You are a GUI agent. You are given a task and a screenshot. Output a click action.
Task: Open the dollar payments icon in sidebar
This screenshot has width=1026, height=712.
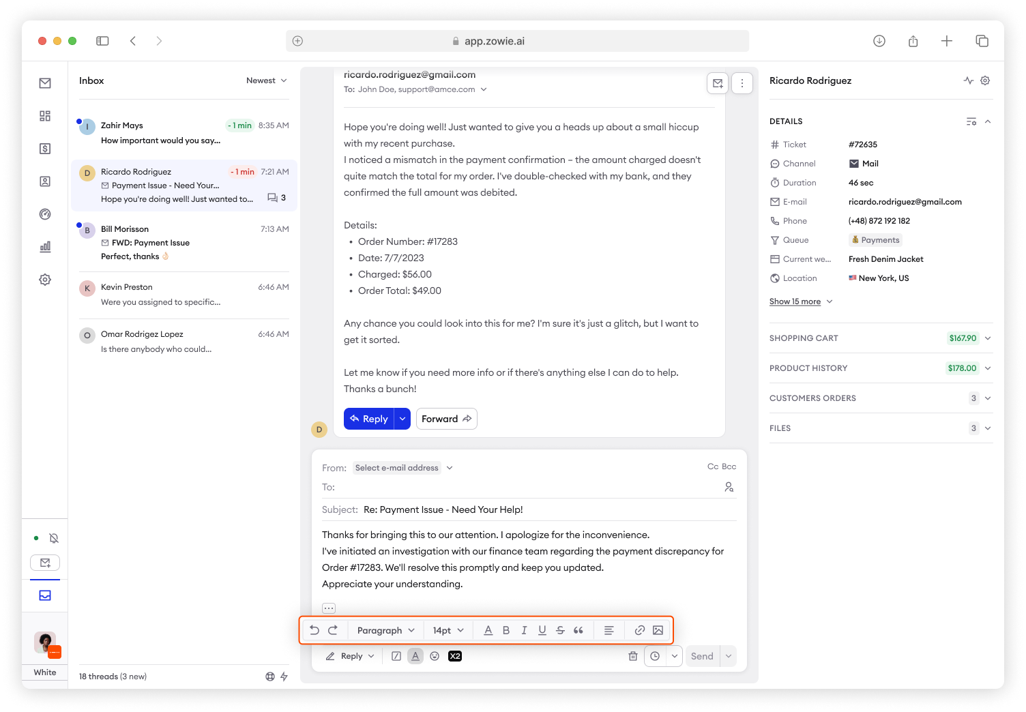[45, 149]
